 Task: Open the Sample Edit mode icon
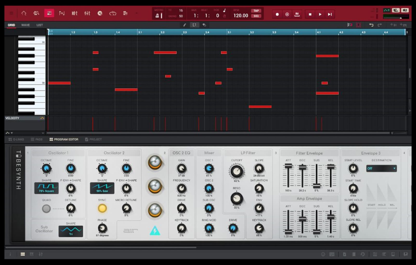tap(62, 13)
